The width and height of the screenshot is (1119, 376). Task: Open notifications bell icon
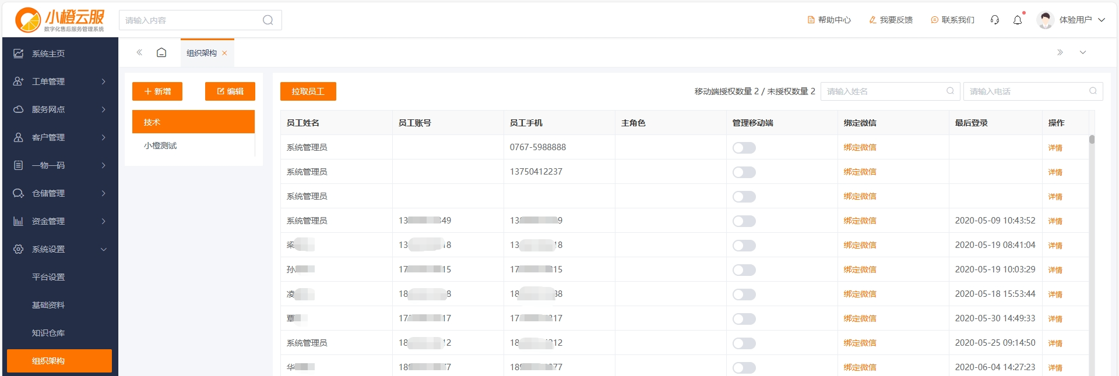(1018, 20)
